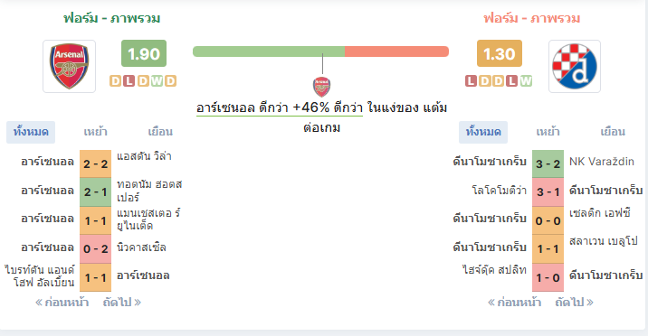
Task: Open the Arsenal 2 - 1 Tottenham score
Action: (x=95, y=191)
